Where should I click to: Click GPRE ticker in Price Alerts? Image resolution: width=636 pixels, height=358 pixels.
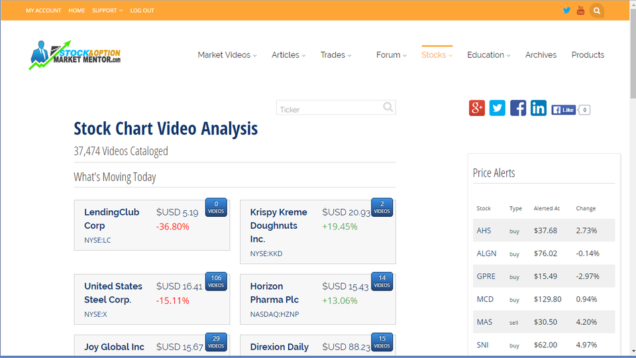[486, 276]
